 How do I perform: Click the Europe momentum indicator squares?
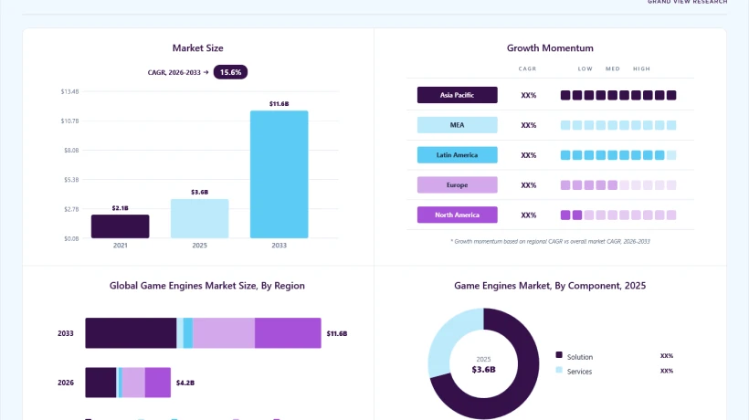click(618, 184)
